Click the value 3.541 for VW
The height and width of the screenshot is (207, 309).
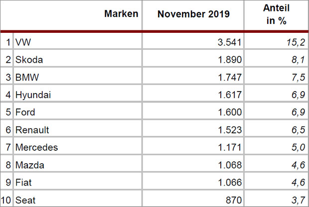(229, 42)
